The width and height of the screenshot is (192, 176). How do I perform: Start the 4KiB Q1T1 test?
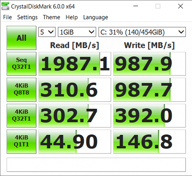point(22,141)
